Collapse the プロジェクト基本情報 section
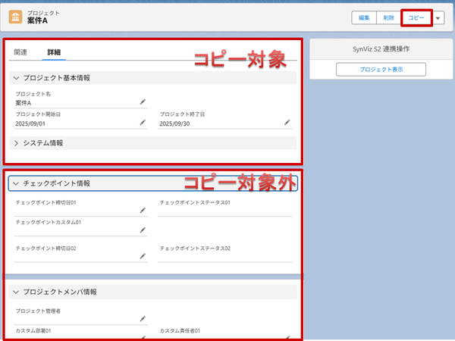455x341 pixels. coord(16,78)
